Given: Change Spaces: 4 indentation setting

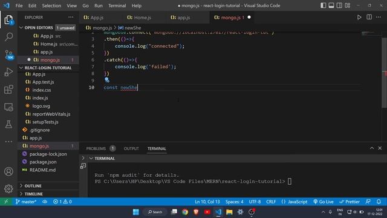Looking at the screenshot, I should coord(234,202).
